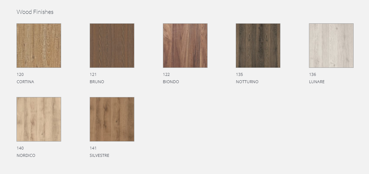
Task: Choose the Biondo wood swatch
Action: [x=185, y=46]
